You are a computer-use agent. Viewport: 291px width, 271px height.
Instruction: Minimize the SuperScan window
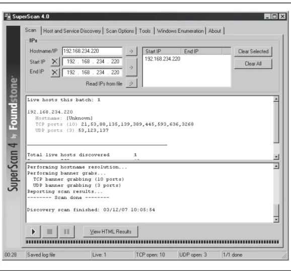(x=267, y=17)
